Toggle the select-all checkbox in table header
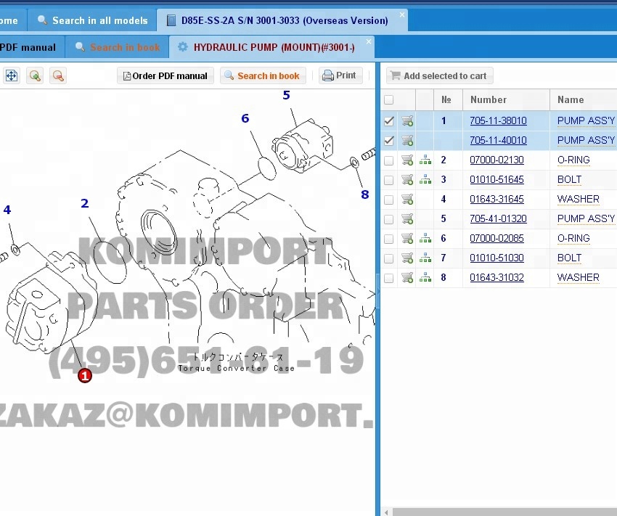Screen dimensions: 617x516 (x=389, y=100)
